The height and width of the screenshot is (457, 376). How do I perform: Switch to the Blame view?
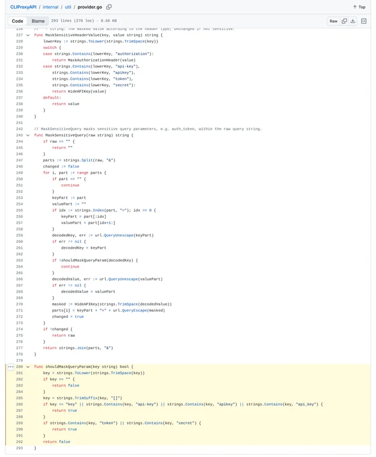coord(38,21)
